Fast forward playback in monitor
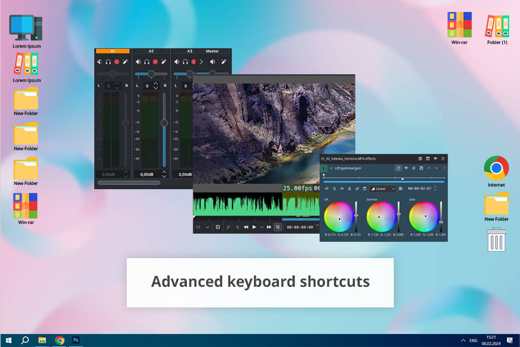The width and height of the screenshot is (520, 347). coord(269,227)
